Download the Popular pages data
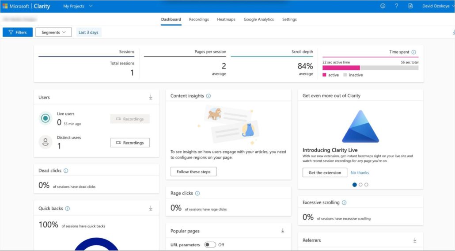 (283, 231)
